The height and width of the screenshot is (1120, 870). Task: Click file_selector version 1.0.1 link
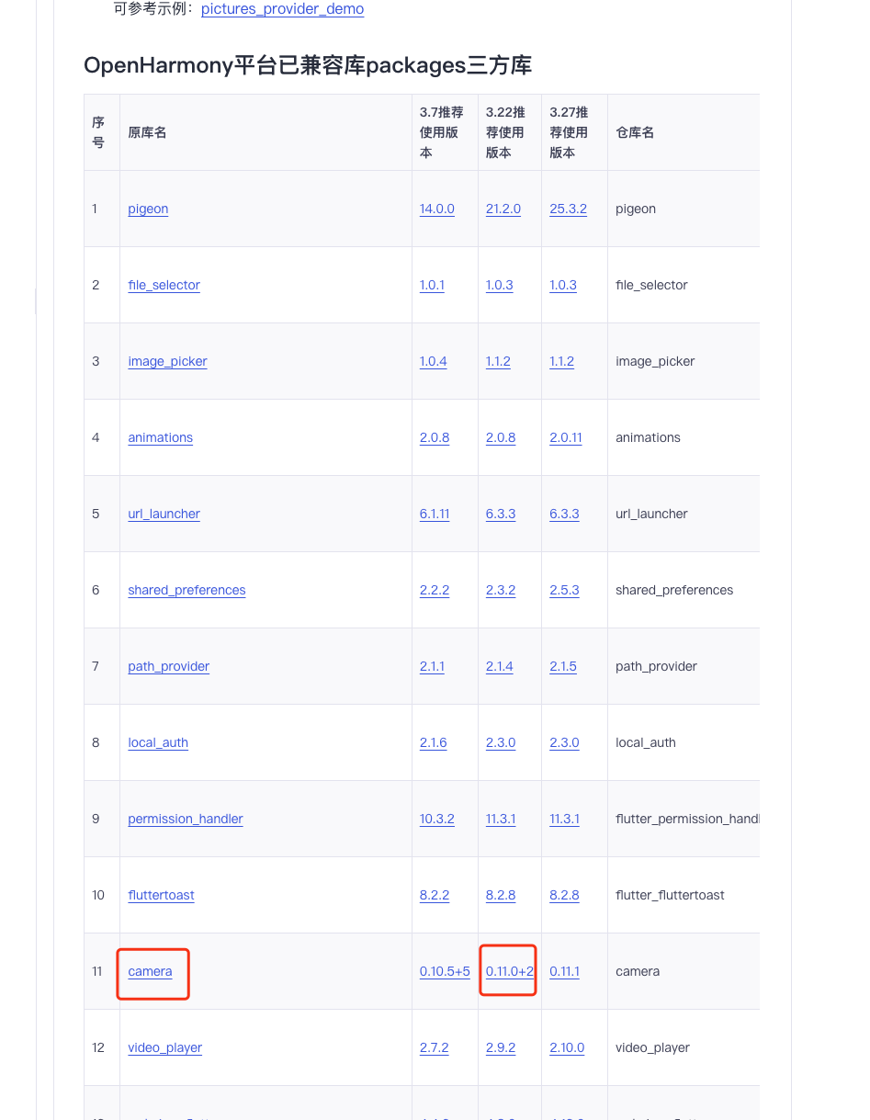(432, 285)
